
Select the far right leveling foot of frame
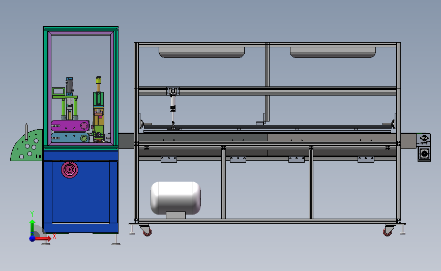402,230
